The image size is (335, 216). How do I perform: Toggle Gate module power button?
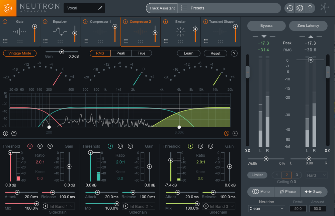coord(5,21)
